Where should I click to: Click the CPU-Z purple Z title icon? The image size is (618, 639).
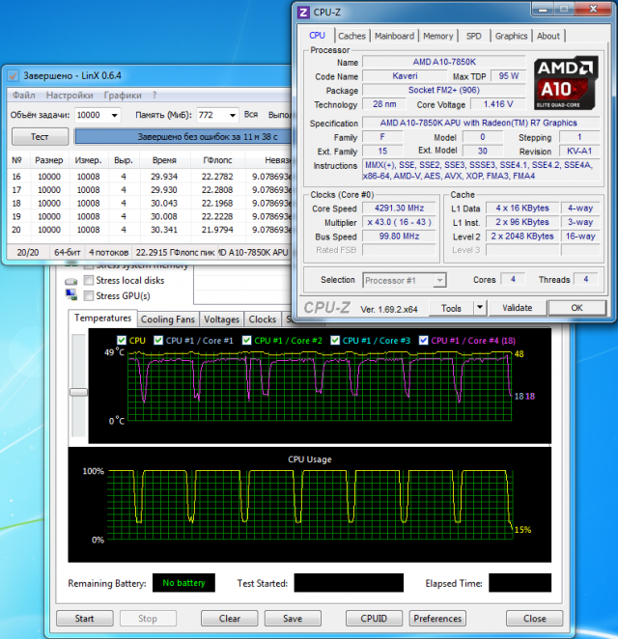(303, 13)
